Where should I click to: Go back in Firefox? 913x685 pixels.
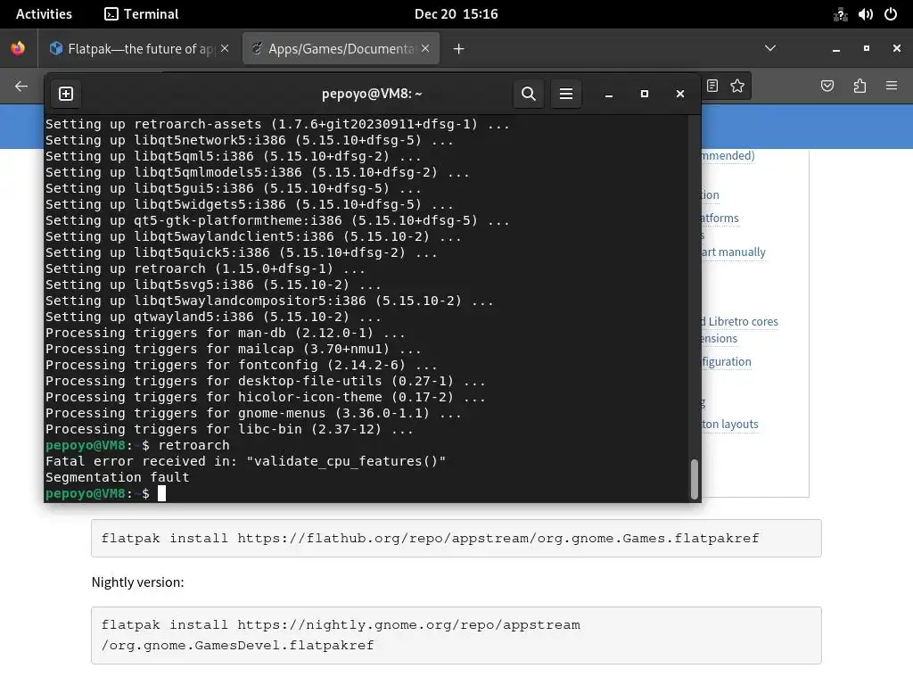tap(21, 87)
